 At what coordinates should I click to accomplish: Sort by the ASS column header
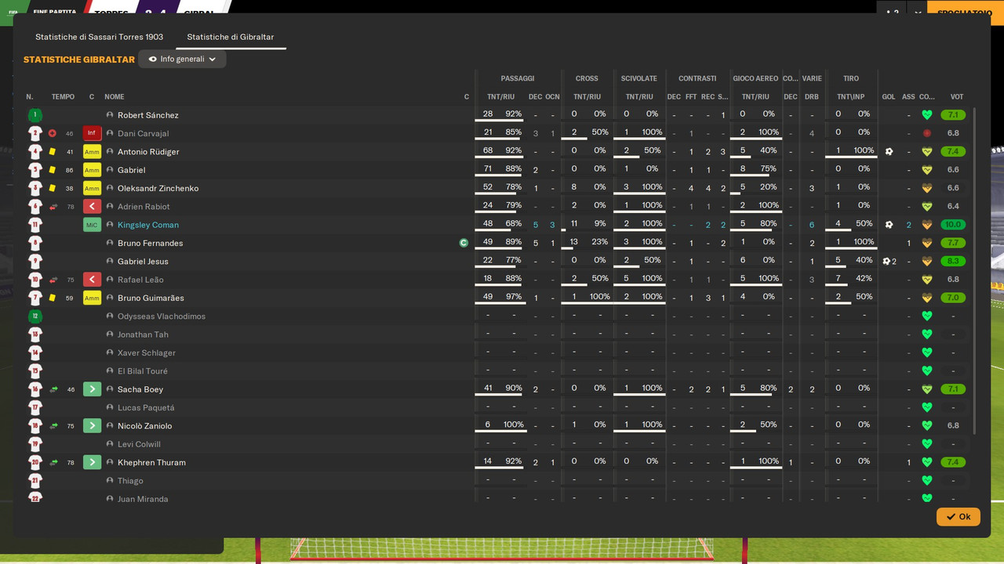pyautogui.click(x=908, y=97)
